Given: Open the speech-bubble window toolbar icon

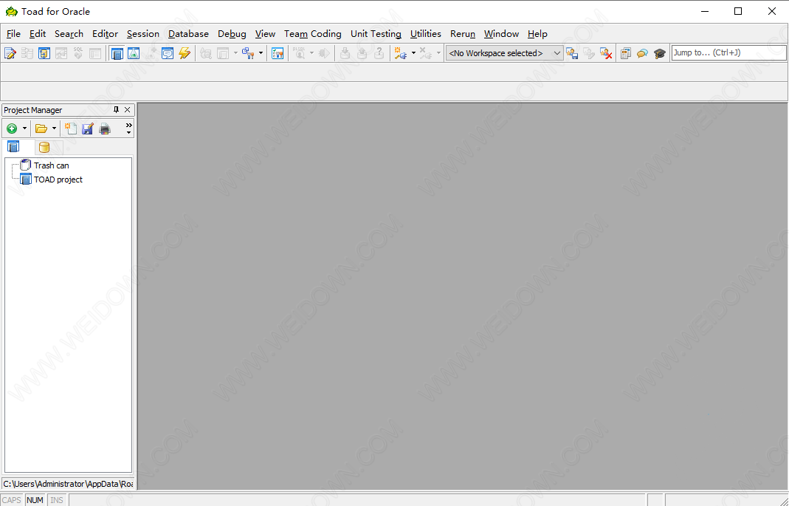Looking at the screenshot, I should click(168, 53).
